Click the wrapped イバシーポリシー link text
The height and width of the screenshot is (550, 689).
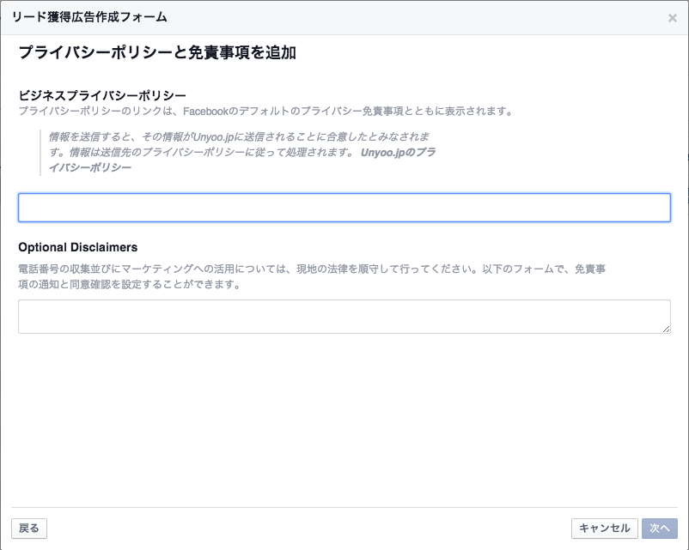coord(90,167)
